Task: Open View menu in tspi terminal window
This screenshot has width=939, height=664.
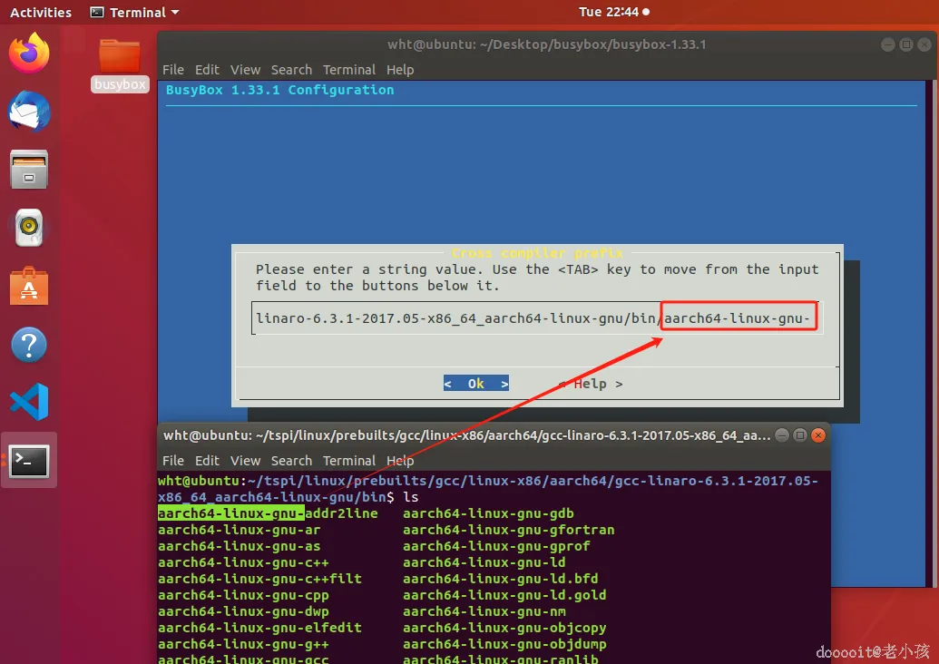Action: click(x=246, y=461)
